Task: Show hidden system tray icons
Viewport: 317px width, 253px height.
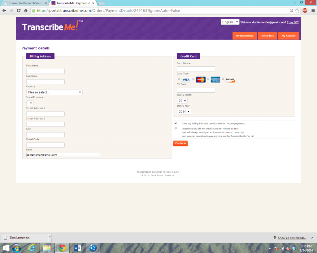Action: click(x=270, y=248)
